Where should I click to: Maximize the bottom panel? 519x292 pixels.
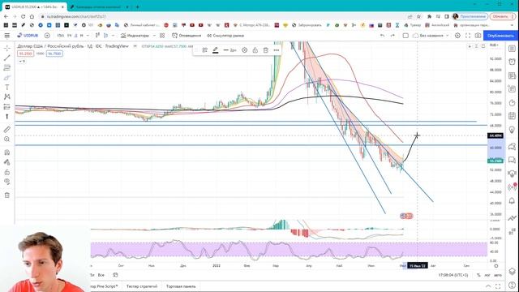point(498,286)
